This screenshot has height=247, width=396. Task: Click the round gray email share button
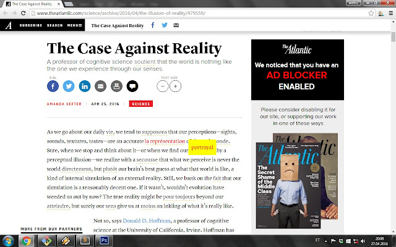click(x=100, y=86)
